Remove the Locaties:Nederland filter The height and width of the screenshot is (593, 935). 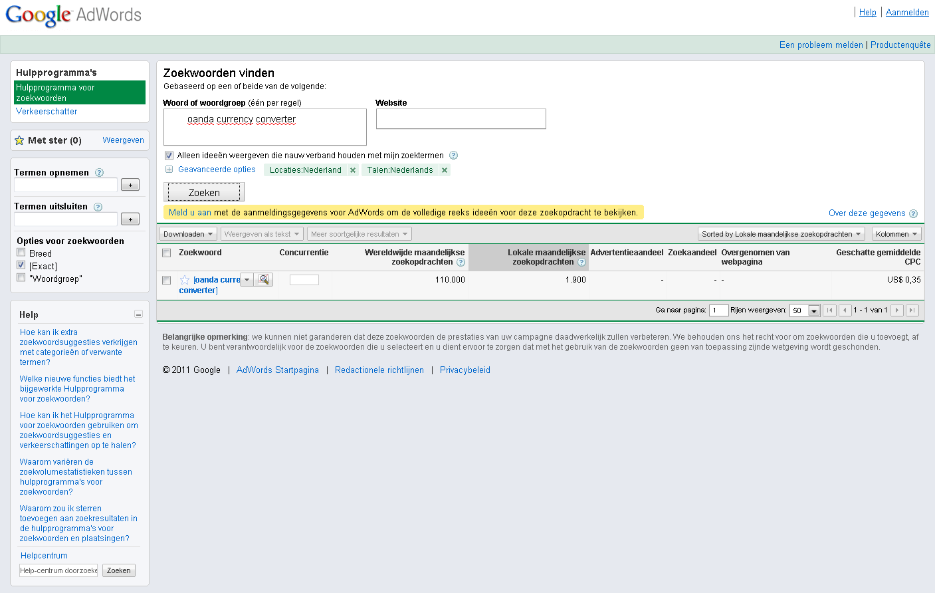coord(353,170)
